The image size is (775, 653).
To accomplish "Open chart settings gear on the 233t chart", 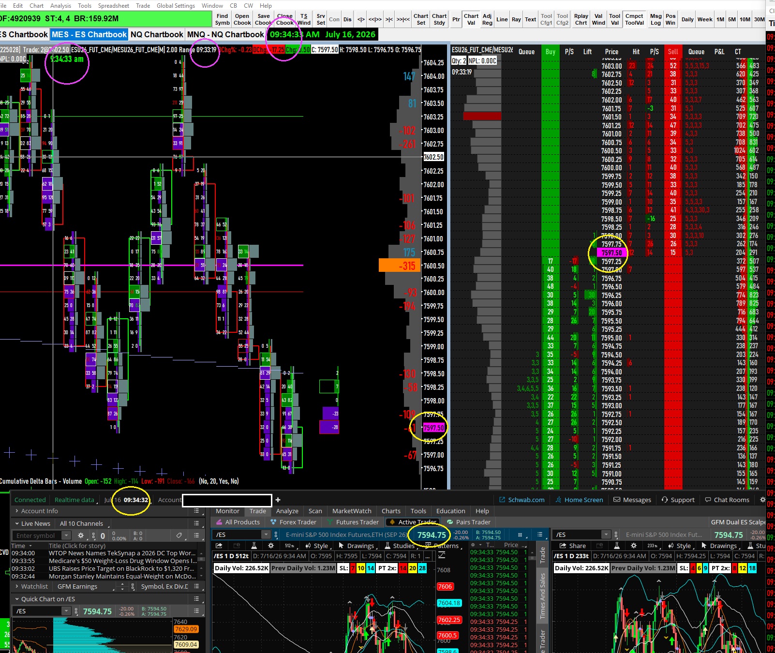I will pyautogui.click(x=633, y=546).
